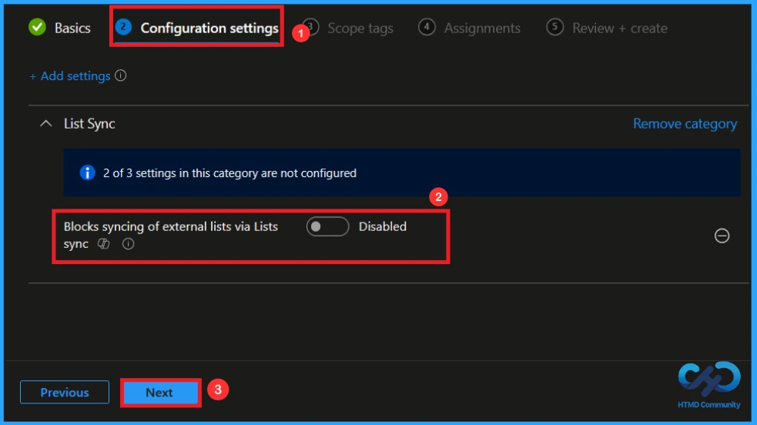The image size is (757, 425).
Task: Select the Configuration settings tab
Action: click(x=197, y=28)
